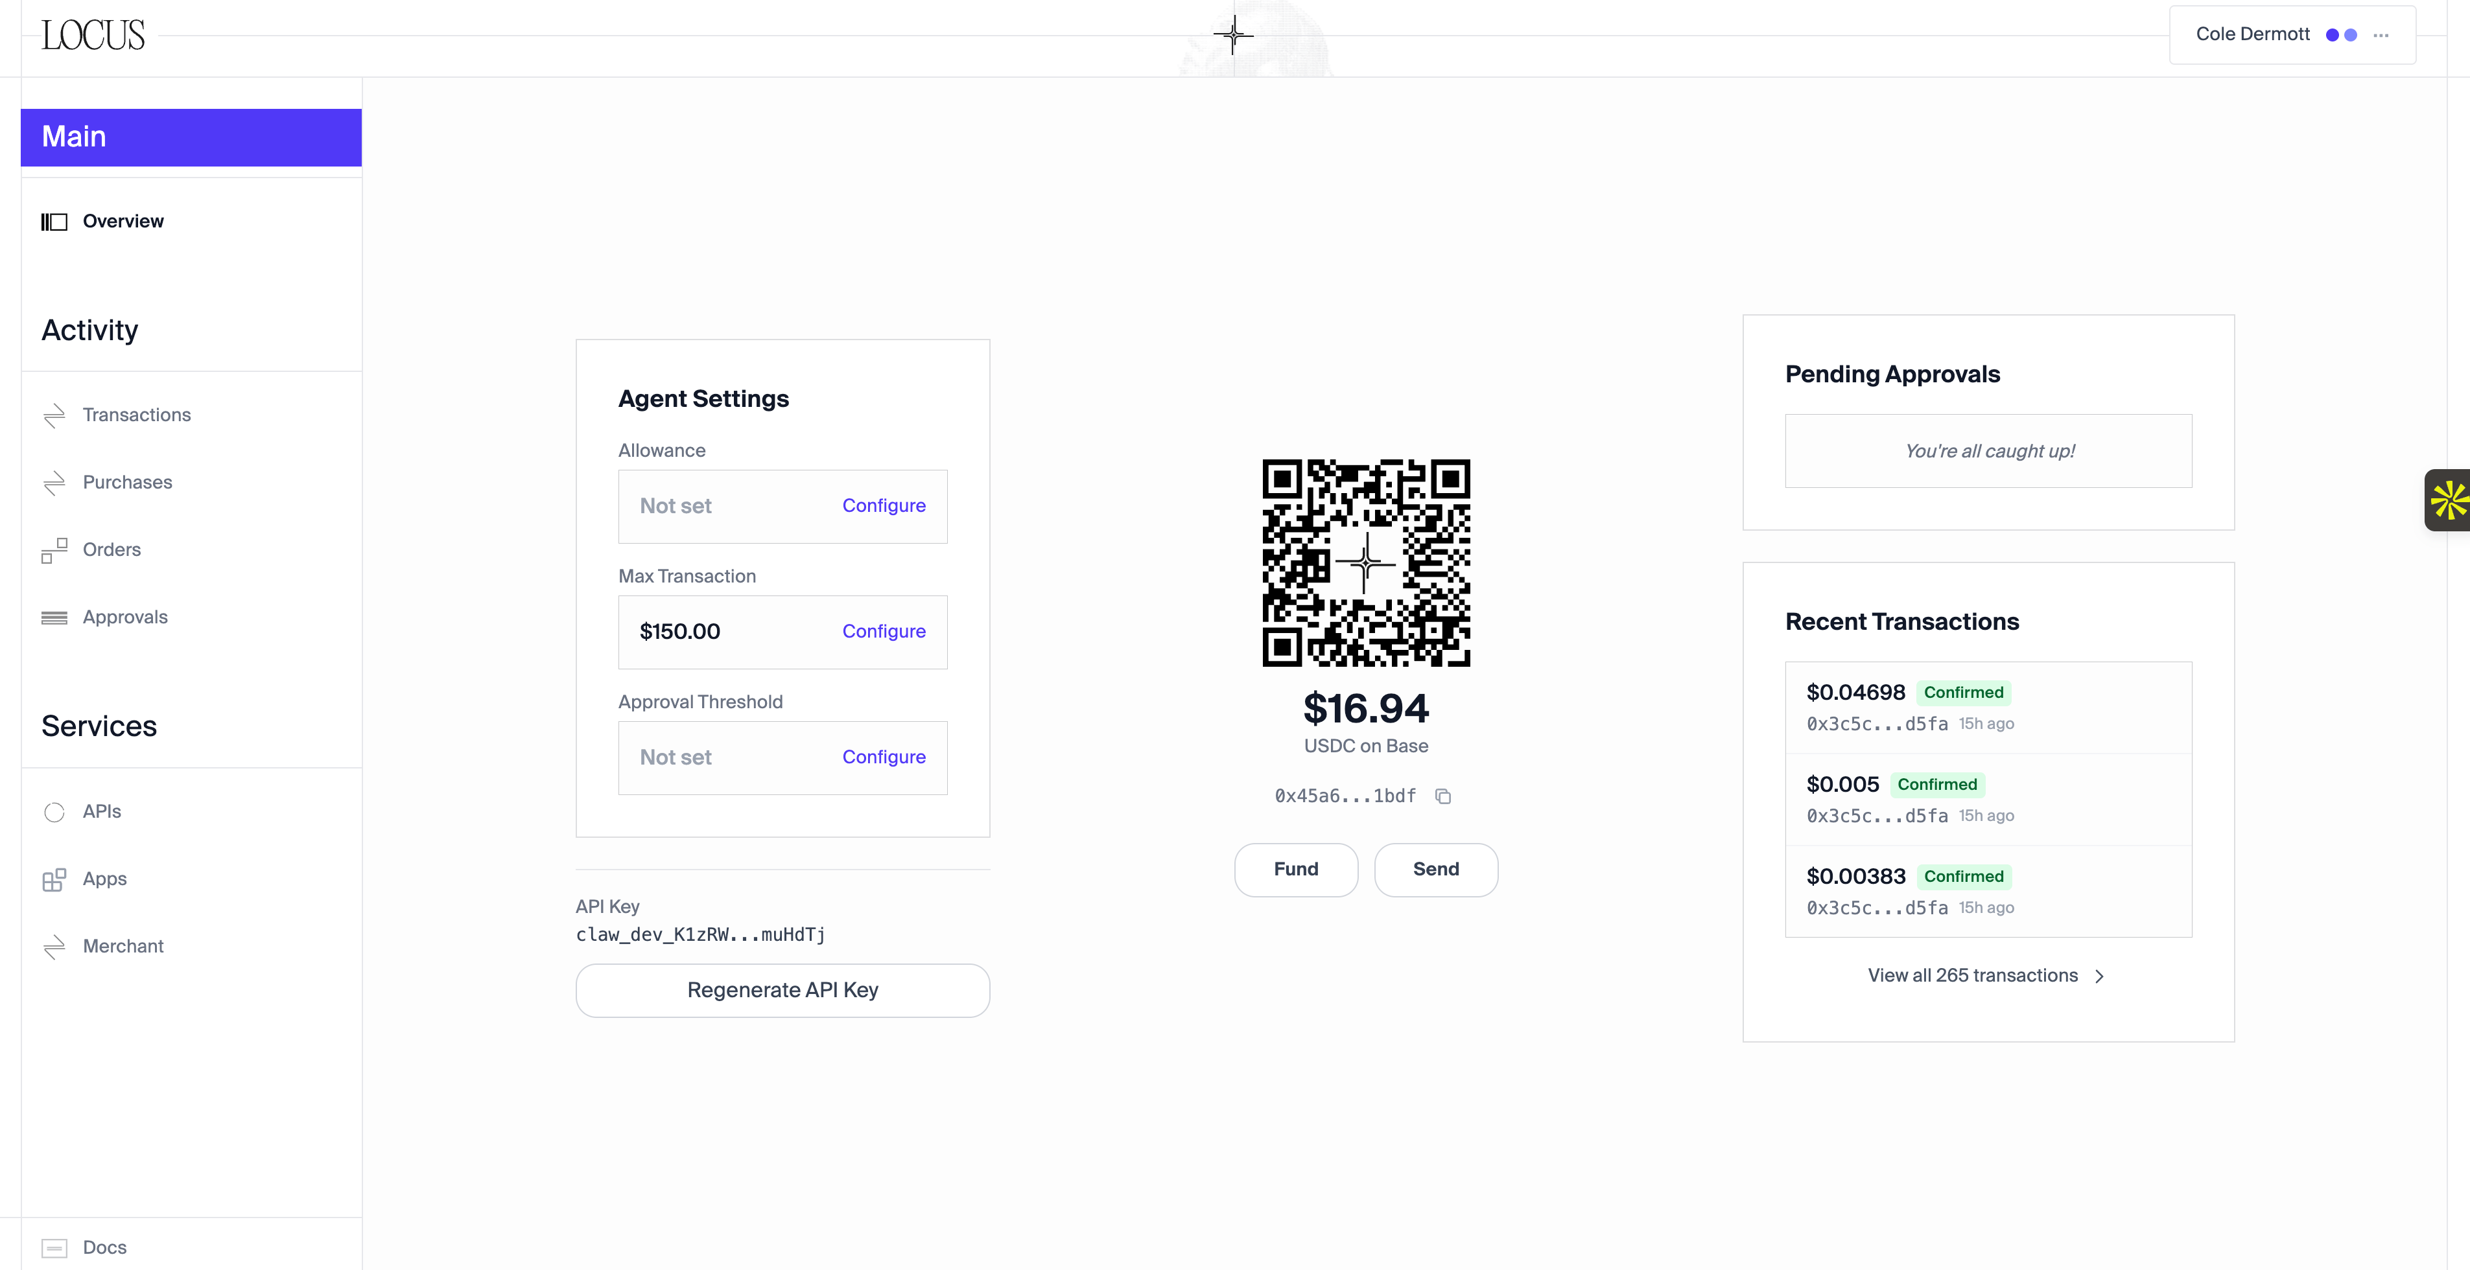2470x1270 pixels.
Task: Open the $0.04698 transaction row
Action: point(1989,708)
